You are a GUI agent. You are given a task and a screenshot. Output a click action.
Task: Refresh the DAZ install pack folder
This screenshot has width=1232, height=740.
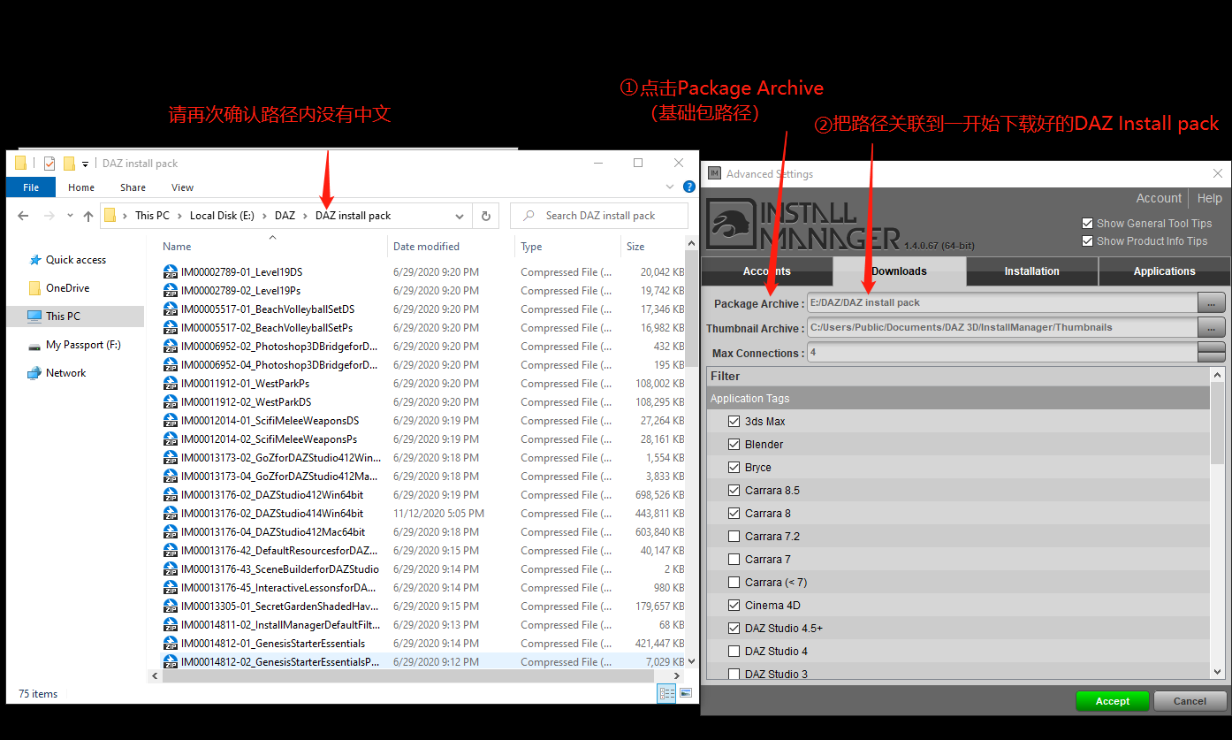pos(485,216)
